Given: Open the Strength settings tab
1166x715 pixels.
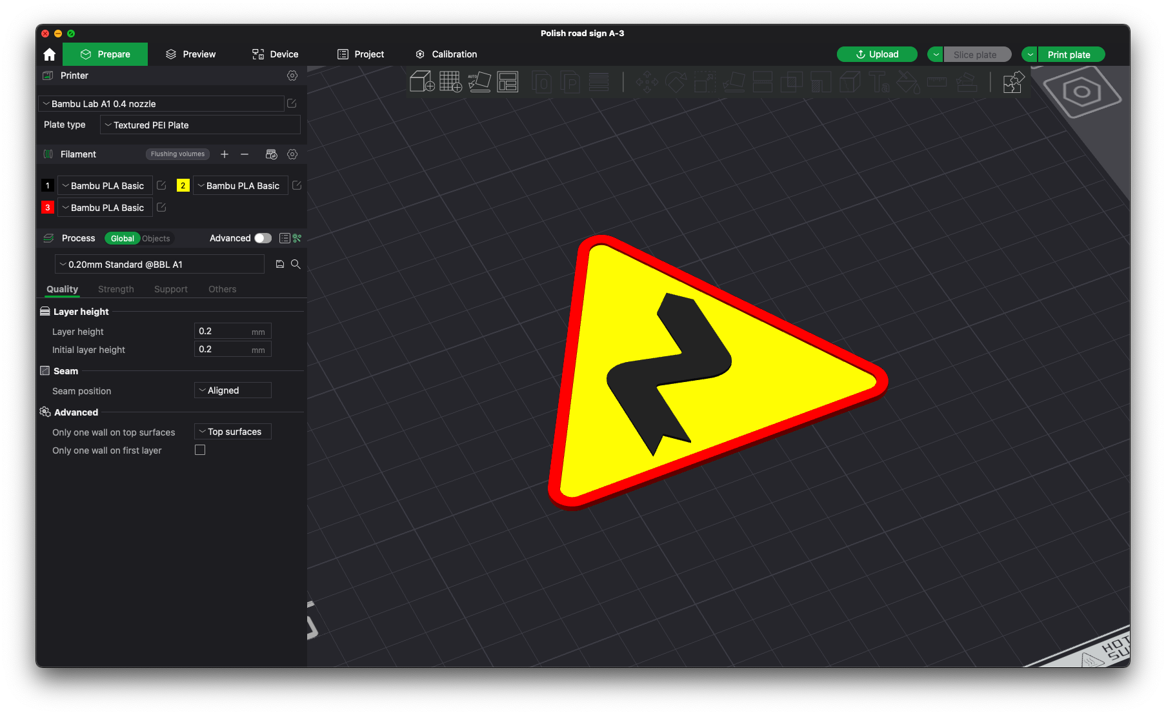Looking at the screenshot, I should tap(116, 289).
